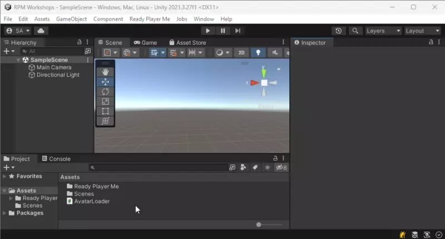Pause the game playback
The width and height of the screenshot is (445, 239).
tap(223, 31)
